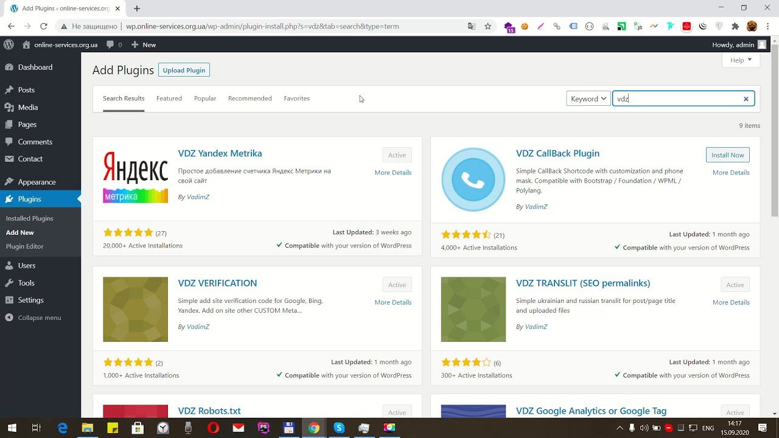Open VadimZ author link under VDZ VERIFICATION
The image size is (779, 438).
(x=198, y=327)
